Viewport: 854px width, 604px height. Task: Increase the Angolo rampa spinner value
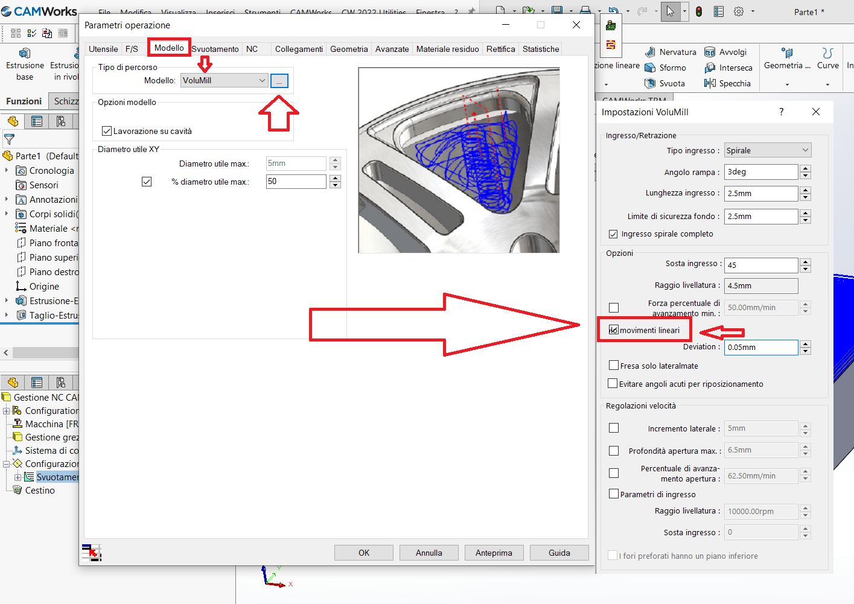click(x=805, y=168)
